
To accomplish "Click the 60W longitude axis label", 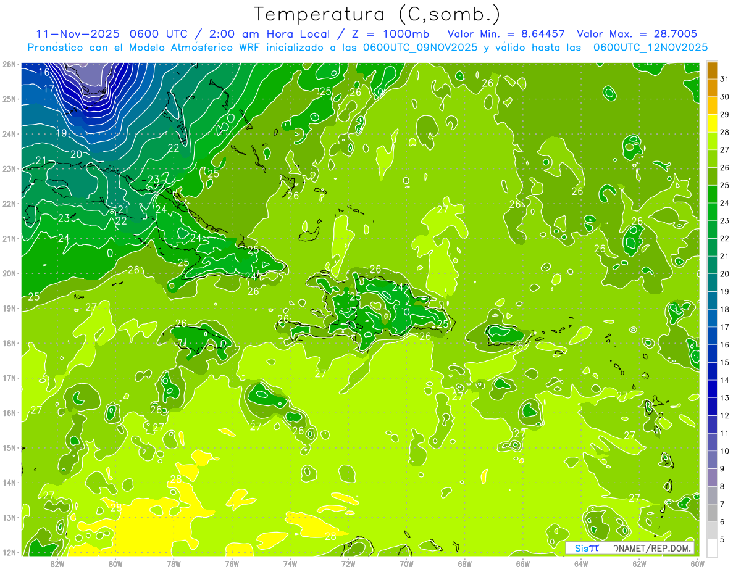I will click(x=697, y=563).
